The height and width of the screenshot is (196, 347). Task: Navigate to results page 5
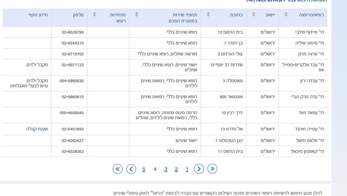pos(144,169)
